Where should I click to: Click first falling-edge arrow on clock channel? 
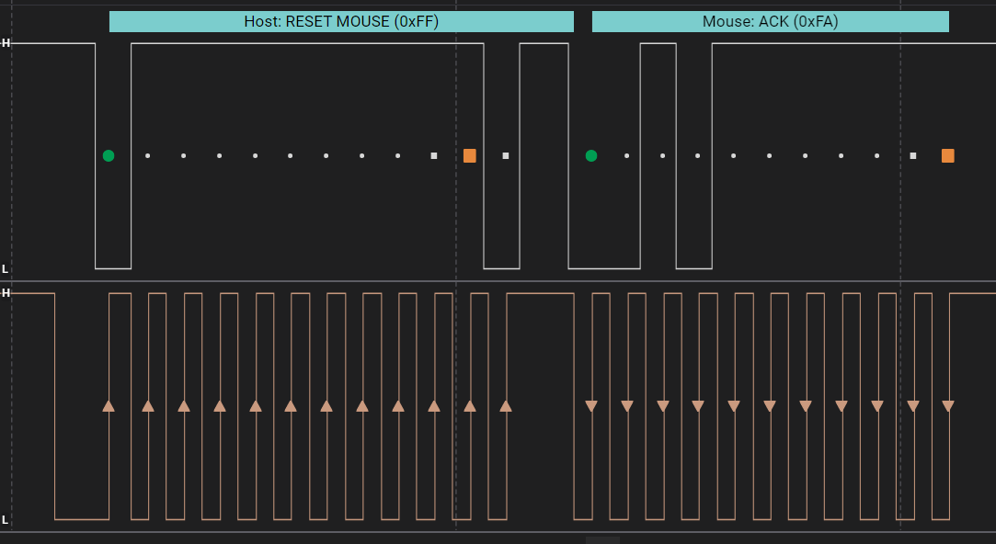point(591,406)
